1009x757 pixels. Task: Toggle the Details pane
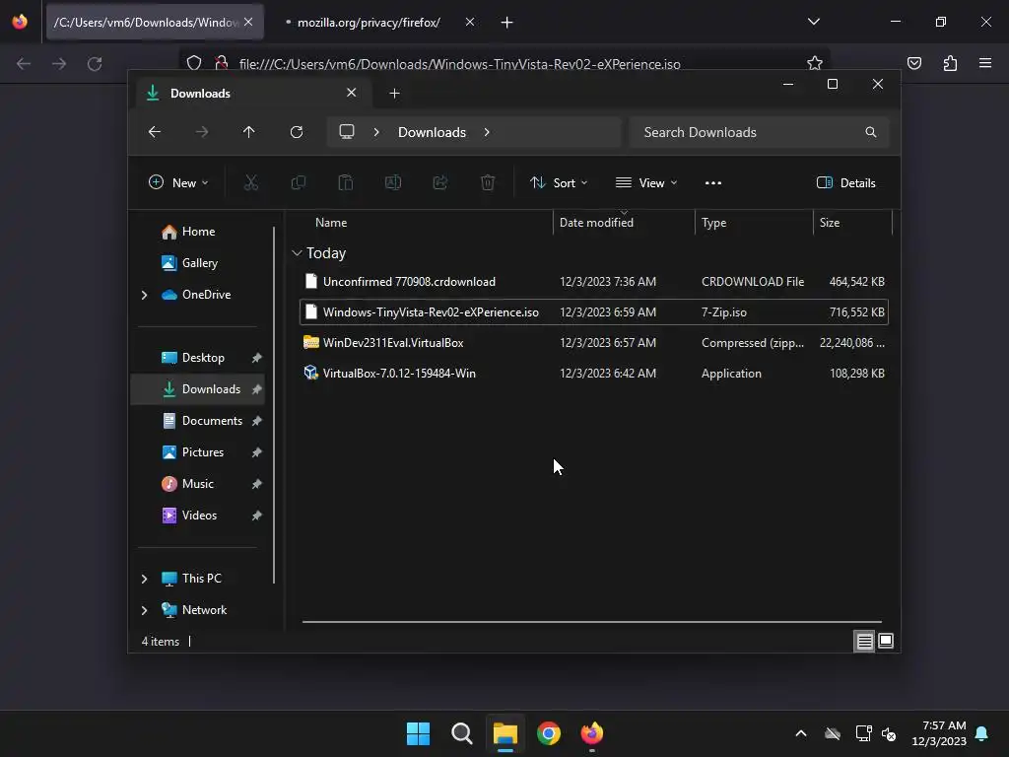point(845,182)
